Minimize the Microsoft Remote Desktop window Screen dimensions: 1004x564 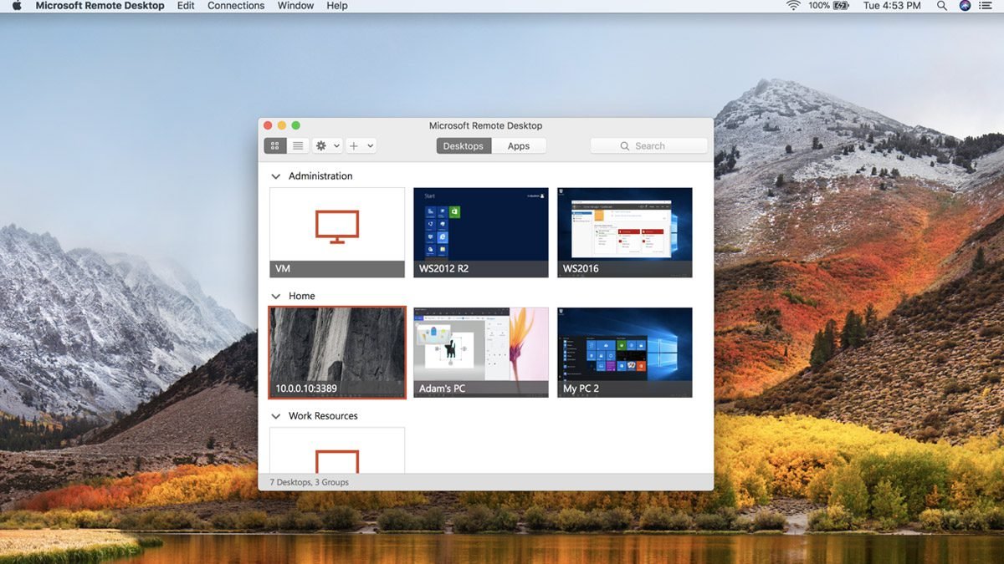(x=282, y=125)
